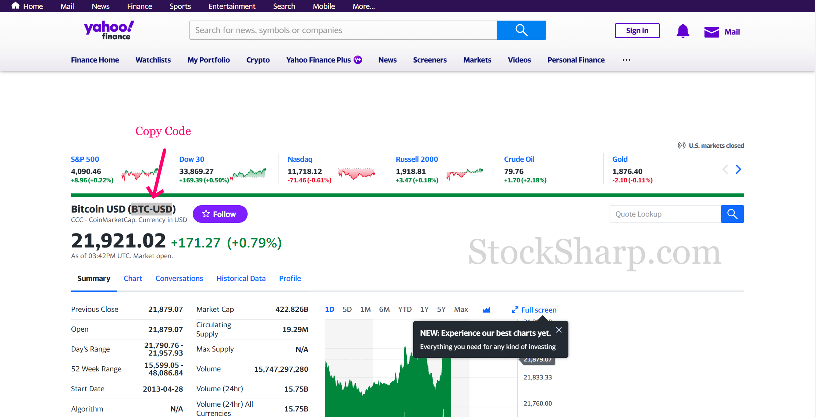This screenshot has height=417, width=816.
Task: Open the Conversations tab
Action: [179, 278]
